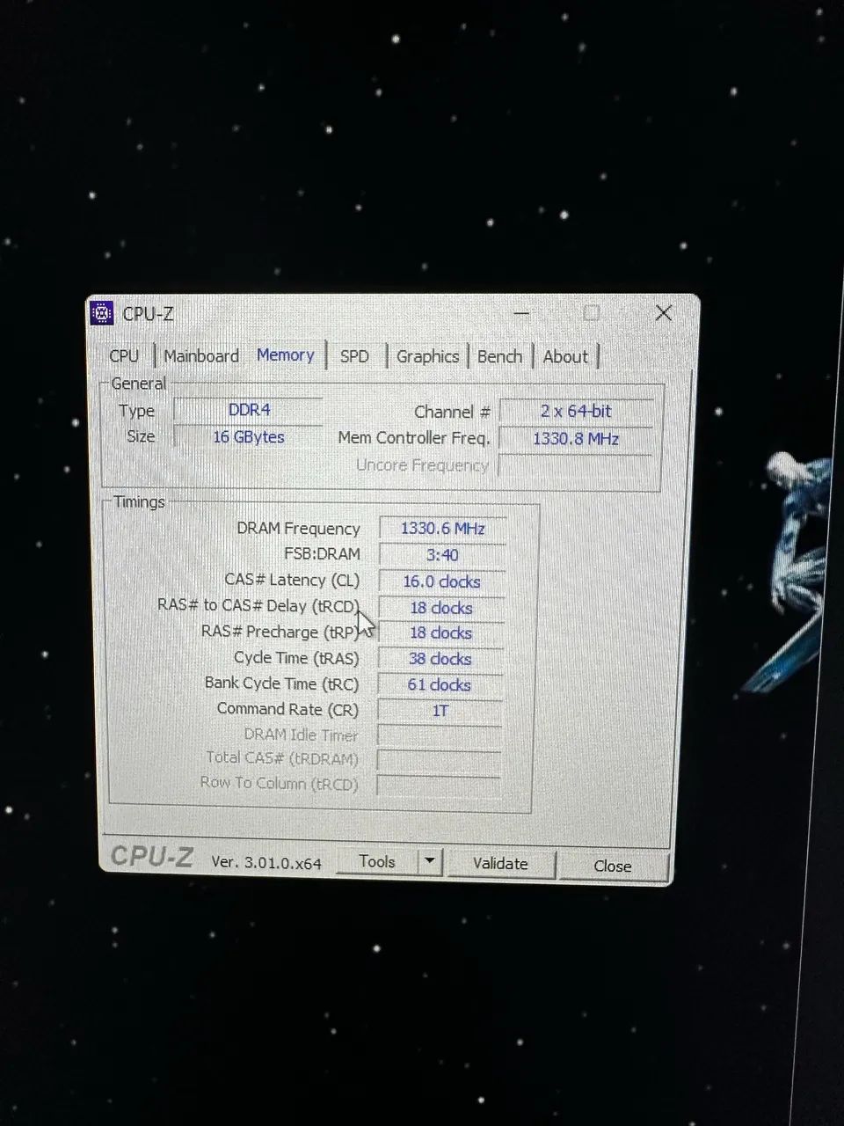Viewport: 844px width, 1126px height.
Task: Click the Bank Cycle Time (tRC) label
Action: pos(281,684)
